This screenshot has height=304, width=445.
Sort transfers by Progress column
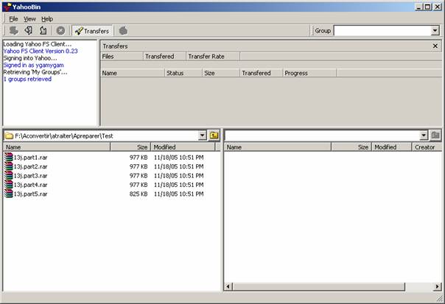coord(309,73)
